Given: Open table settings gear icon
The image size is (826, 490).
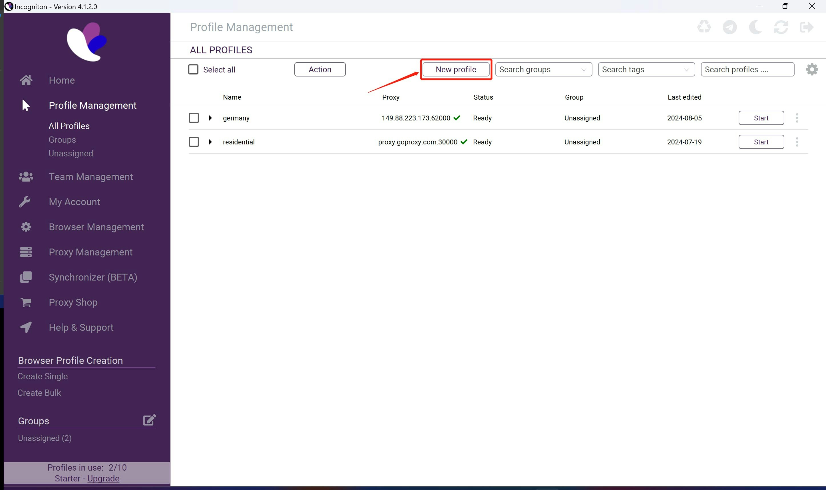Looking at the screenshot, I should pyautogui.click(x=812, y=69).
